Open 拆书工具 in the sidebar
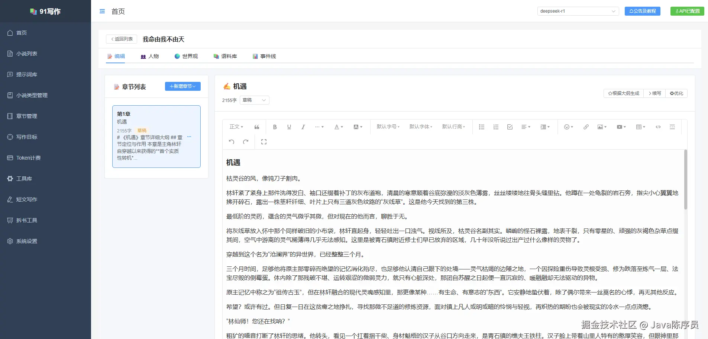Viewport: 708px width, 339px height. click(45, 220)
